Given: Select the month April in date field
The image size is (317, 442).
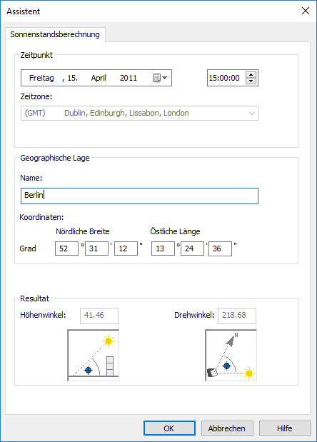Looking at the screenshot, I should (99, 78).
